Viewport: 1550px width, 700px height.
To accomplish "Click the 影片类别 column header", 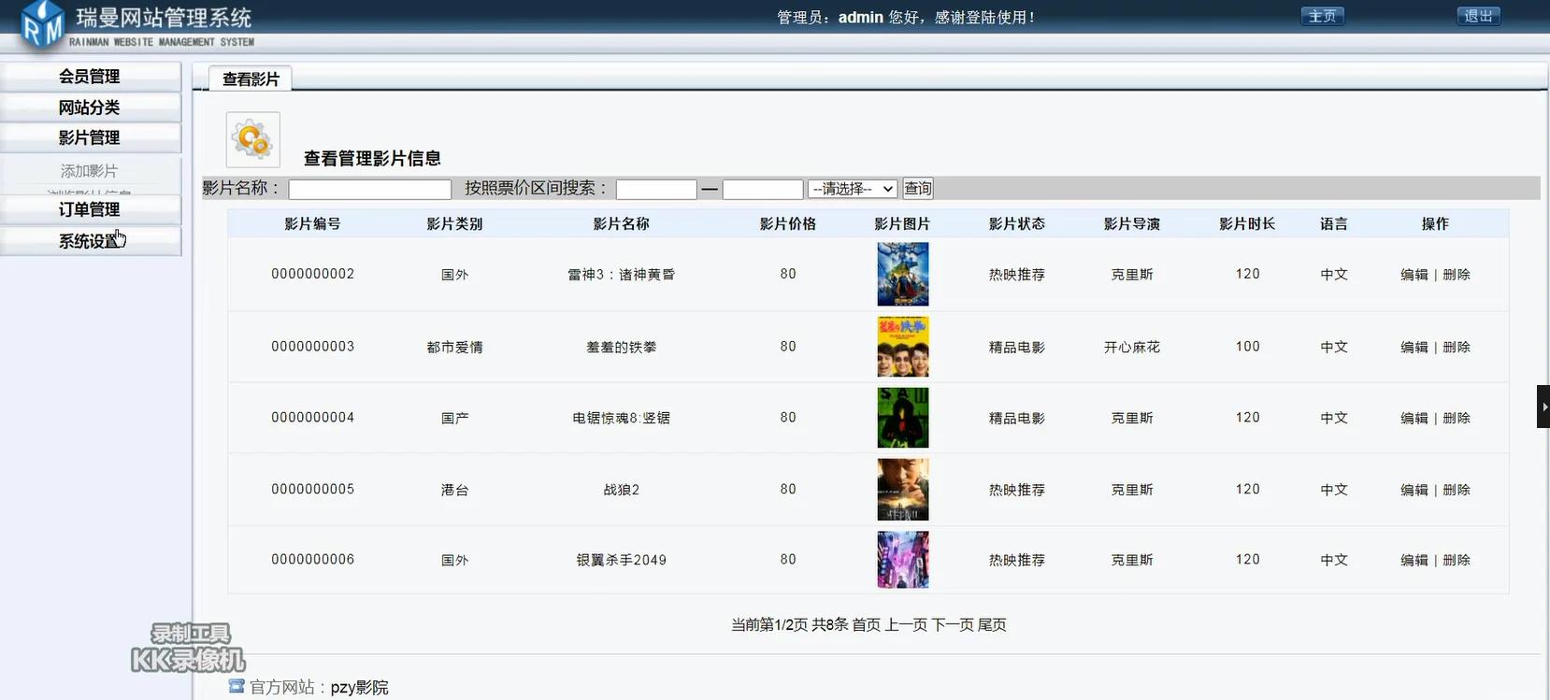I will click(x=454, y=223).
